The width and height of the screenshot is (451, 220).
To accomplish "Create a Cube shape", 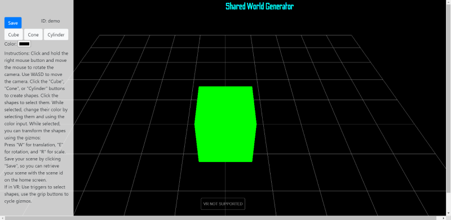I will coord(14,34).
